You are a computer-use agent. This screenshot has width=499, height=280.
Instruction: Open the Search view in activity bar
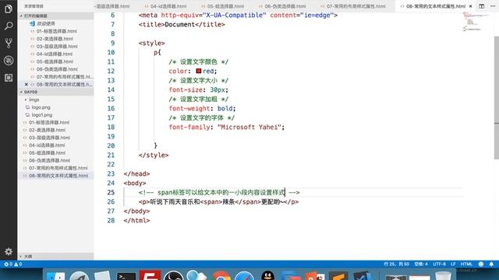9,26
